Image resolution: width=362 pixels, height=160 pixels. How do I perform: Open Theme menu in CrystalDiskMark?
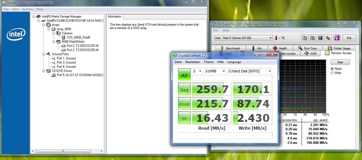tap(209, 62)
